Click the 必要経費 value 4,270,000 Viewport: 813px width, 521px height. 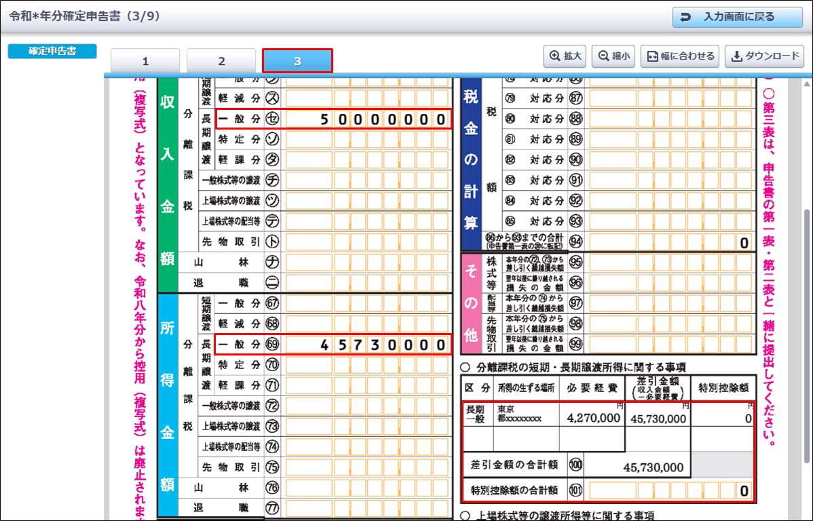coord(592,419)
